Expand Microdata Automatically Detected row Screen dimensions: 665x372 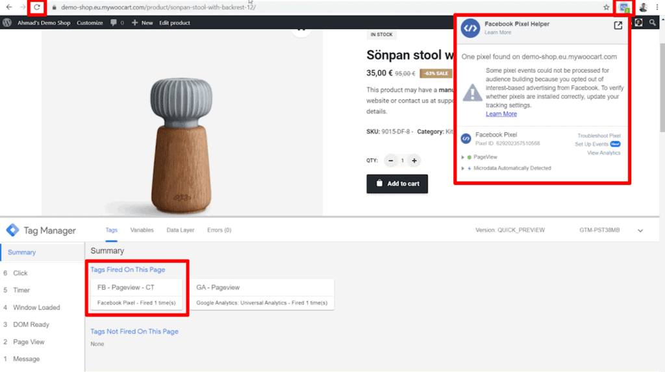coord(462,168)
